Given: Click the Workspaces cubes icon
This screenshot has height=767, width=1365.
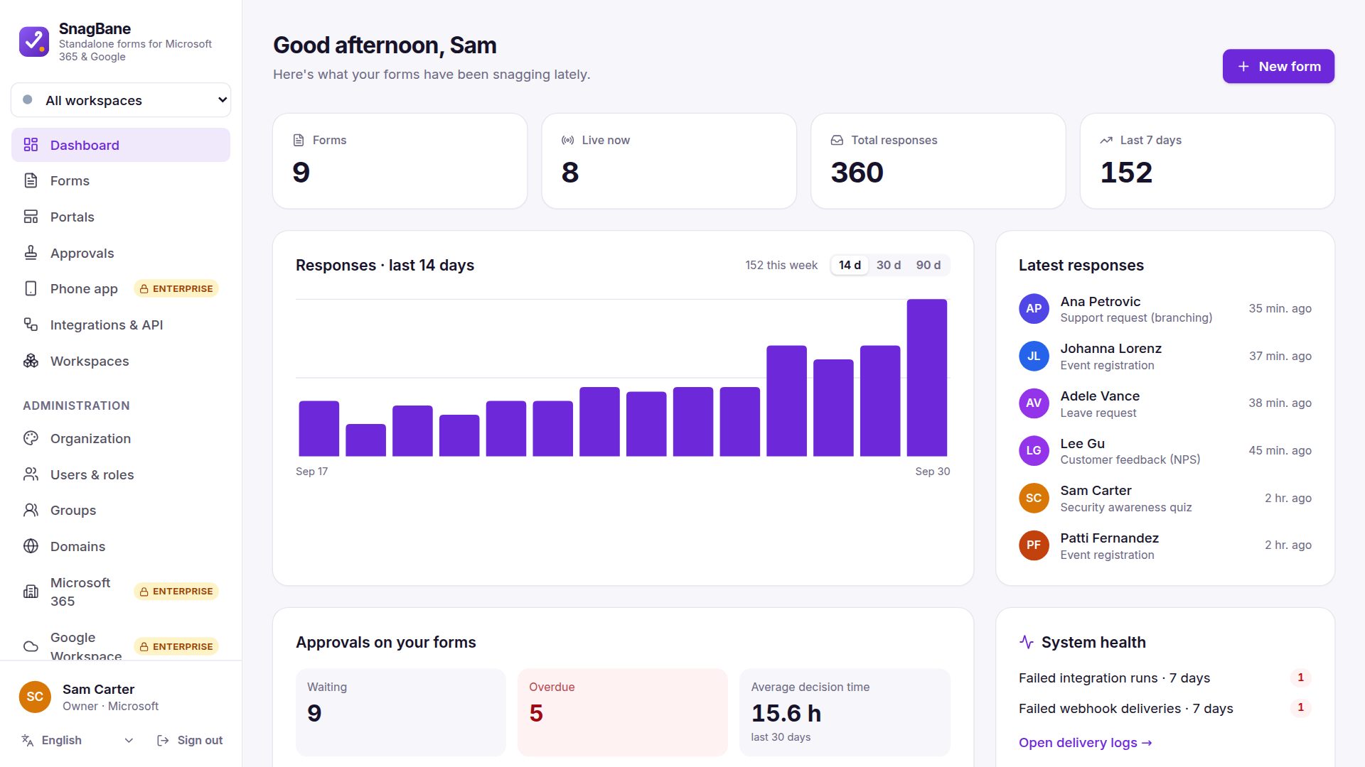Looking at the screenshot, I should pyautogui.click(x=31, y=361).
